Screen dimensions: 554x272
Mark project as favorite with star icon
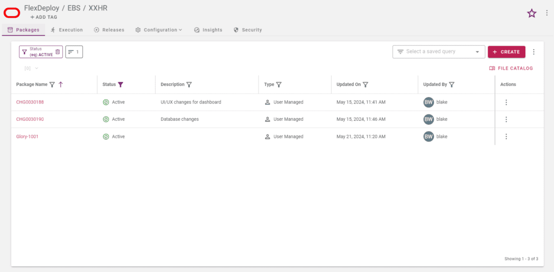pos(531,13)
